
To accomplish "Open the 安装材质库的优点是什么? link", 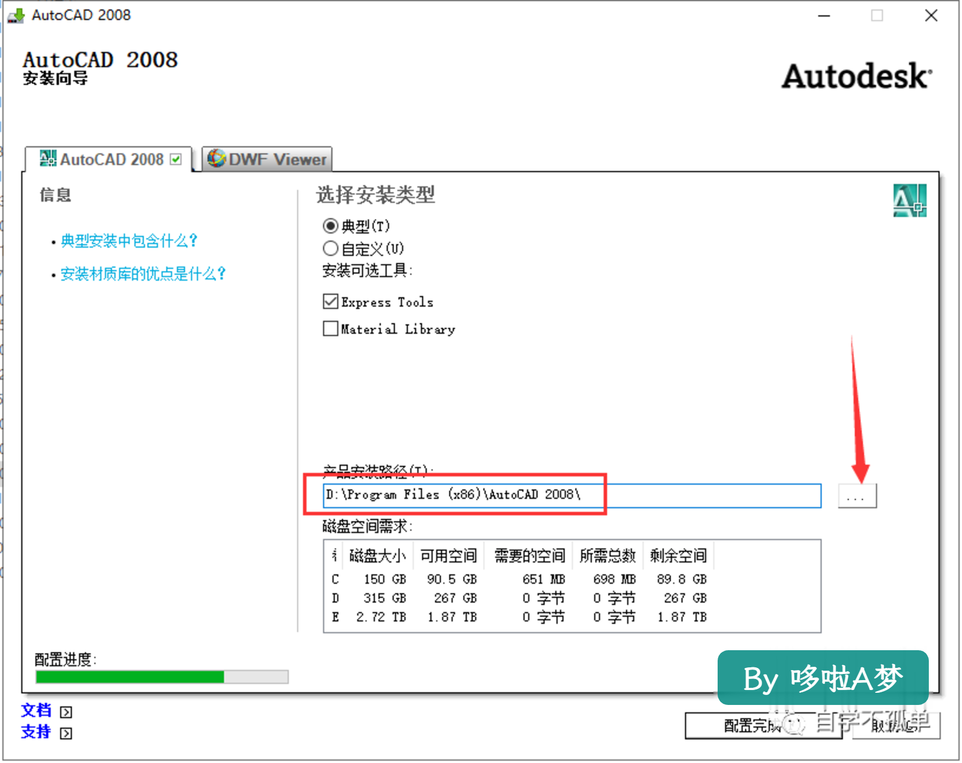I will point(143,274).
